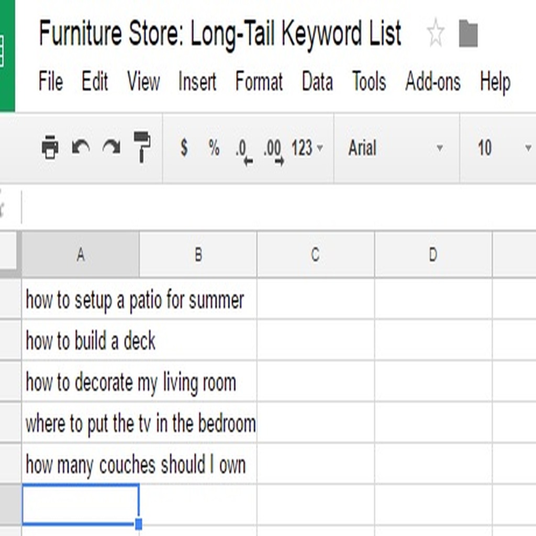This screenshot has height=536, width=536.
Task: Open the font size 10 dropdown
Action: click(504, 148)
